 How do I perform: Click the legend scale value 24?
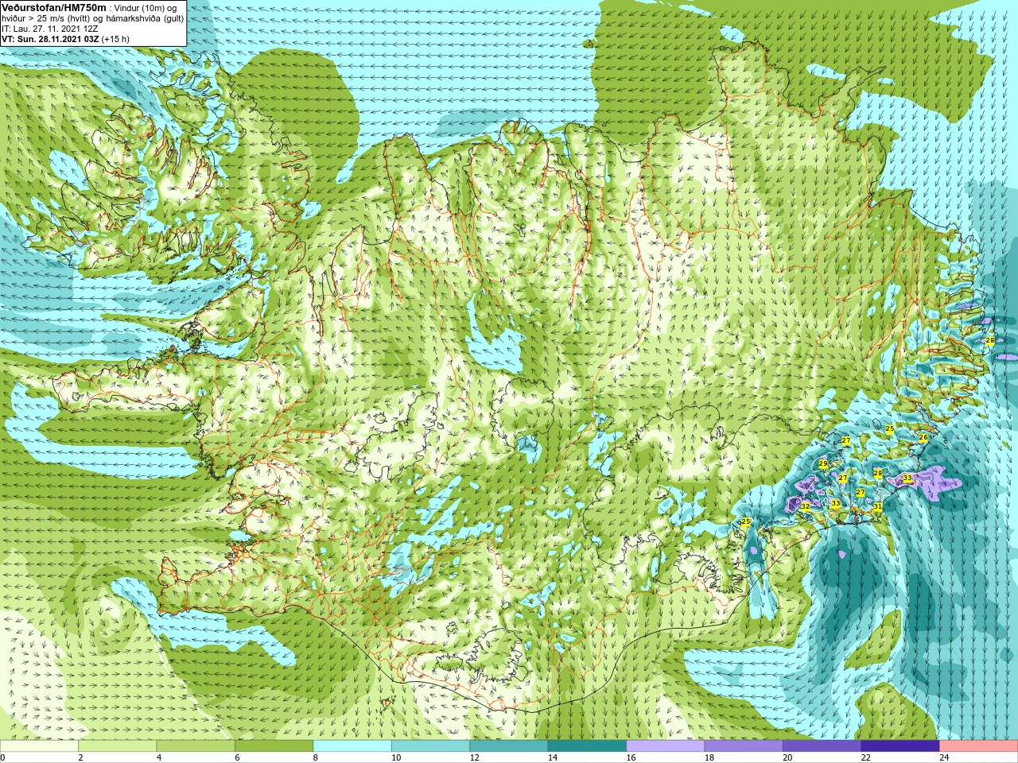point(945,757)
